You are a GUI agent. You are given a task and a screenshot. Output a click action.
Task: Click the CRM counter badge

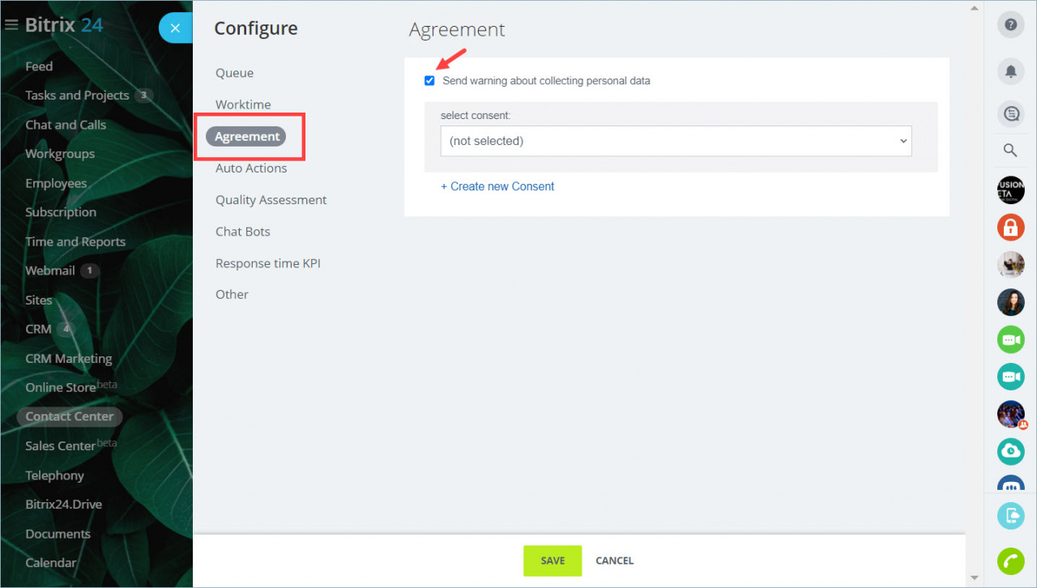point(66,329)
